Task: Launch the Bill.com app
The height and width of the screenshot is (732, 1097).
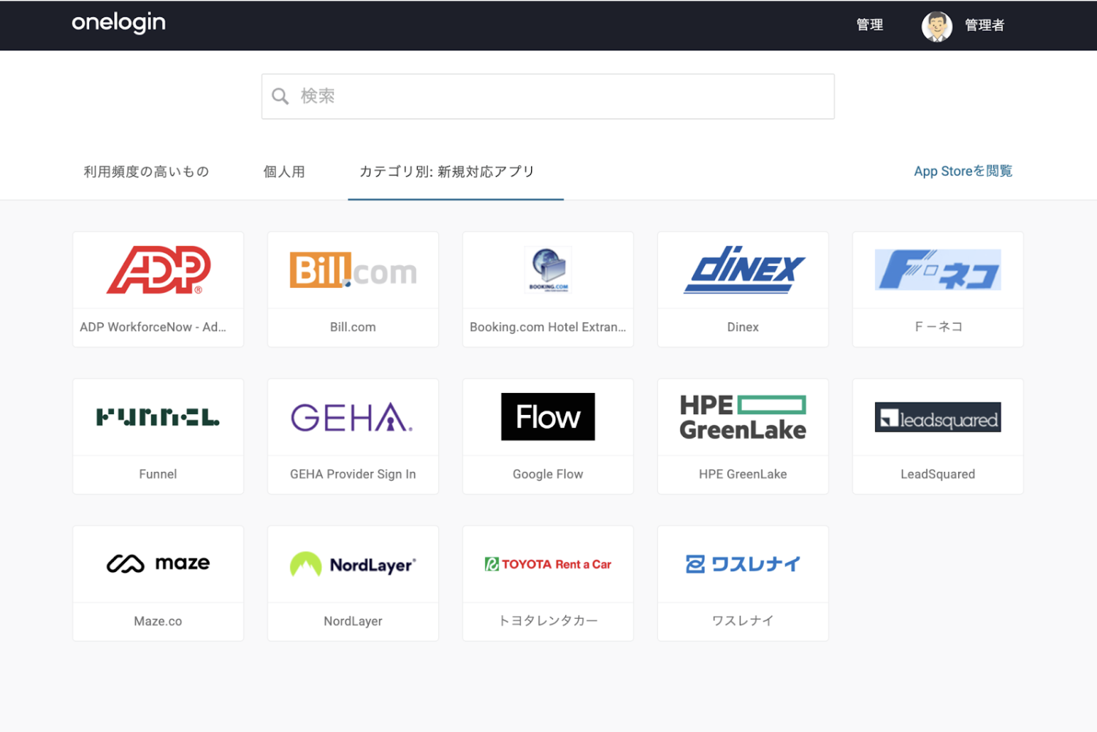Action: (353, 289)
